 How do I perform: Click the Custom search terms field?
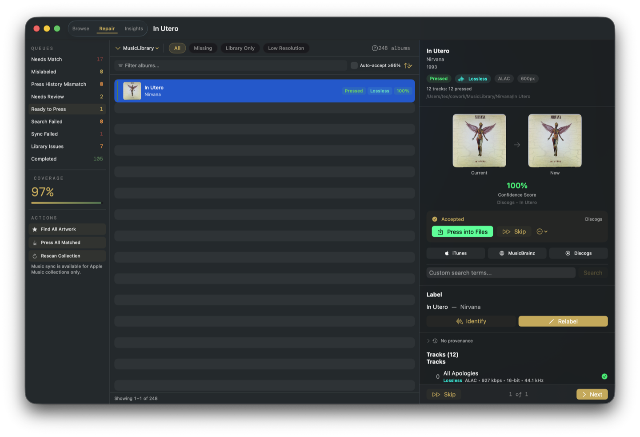[500, 273]
